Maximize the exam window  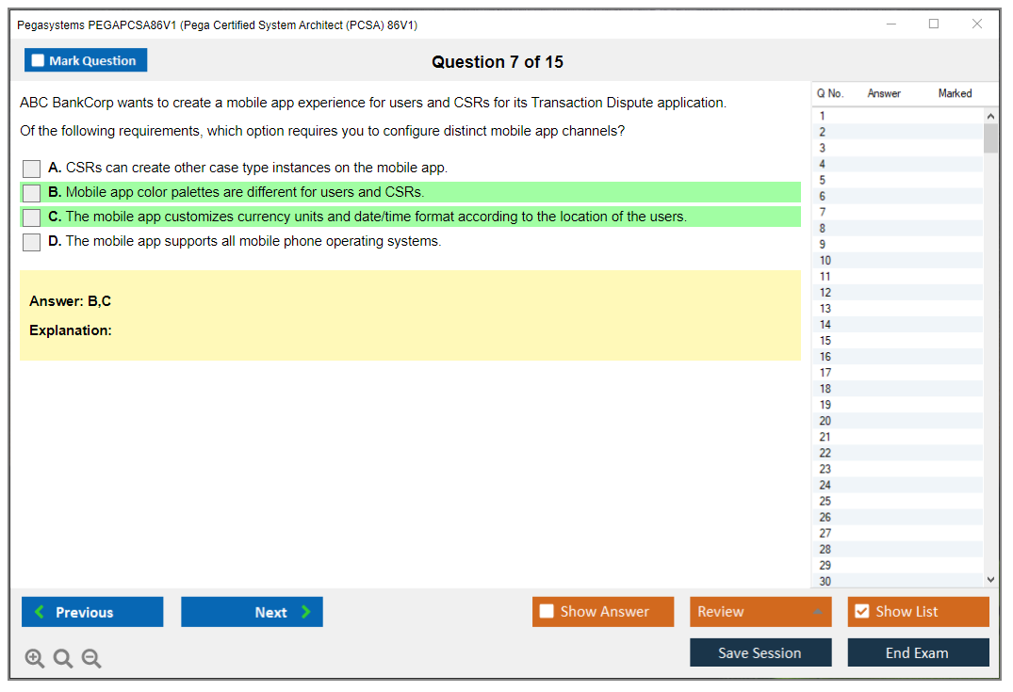934,24
